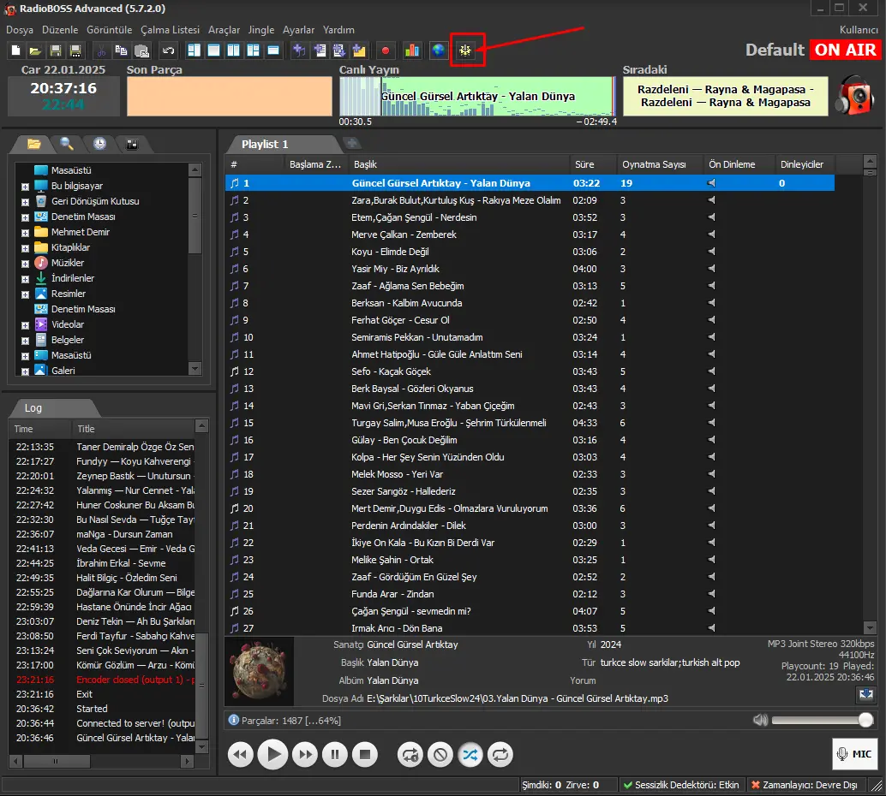Screen dimensions: 886x796
Task: Play the current track
Action: (x=273, y=754)
